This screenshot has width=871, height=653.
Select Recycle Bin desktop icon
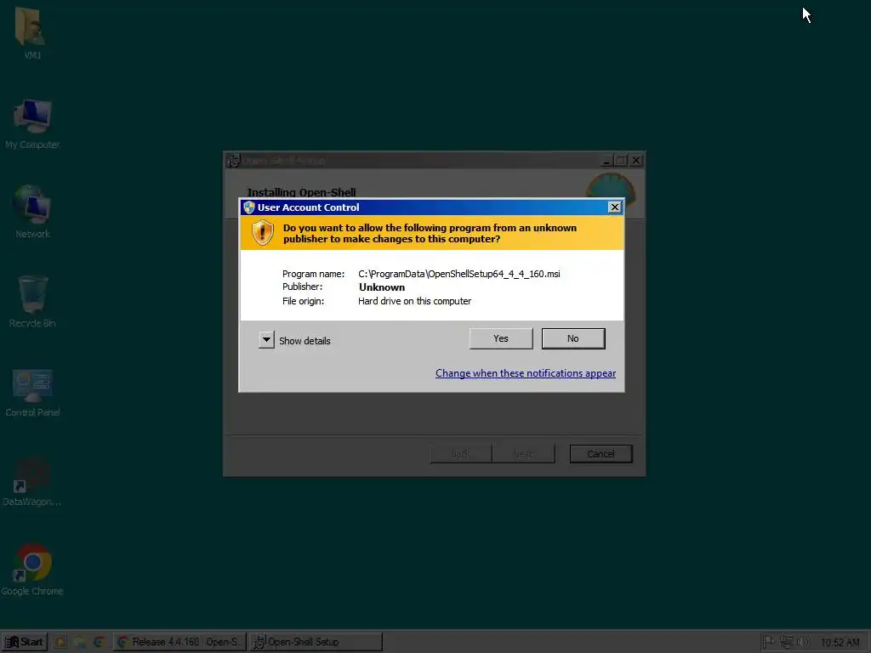coord(32,302)
